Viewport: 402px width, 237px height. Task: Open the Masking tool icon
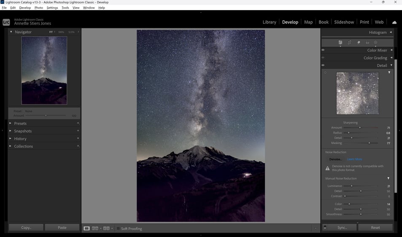click(375, 43)
